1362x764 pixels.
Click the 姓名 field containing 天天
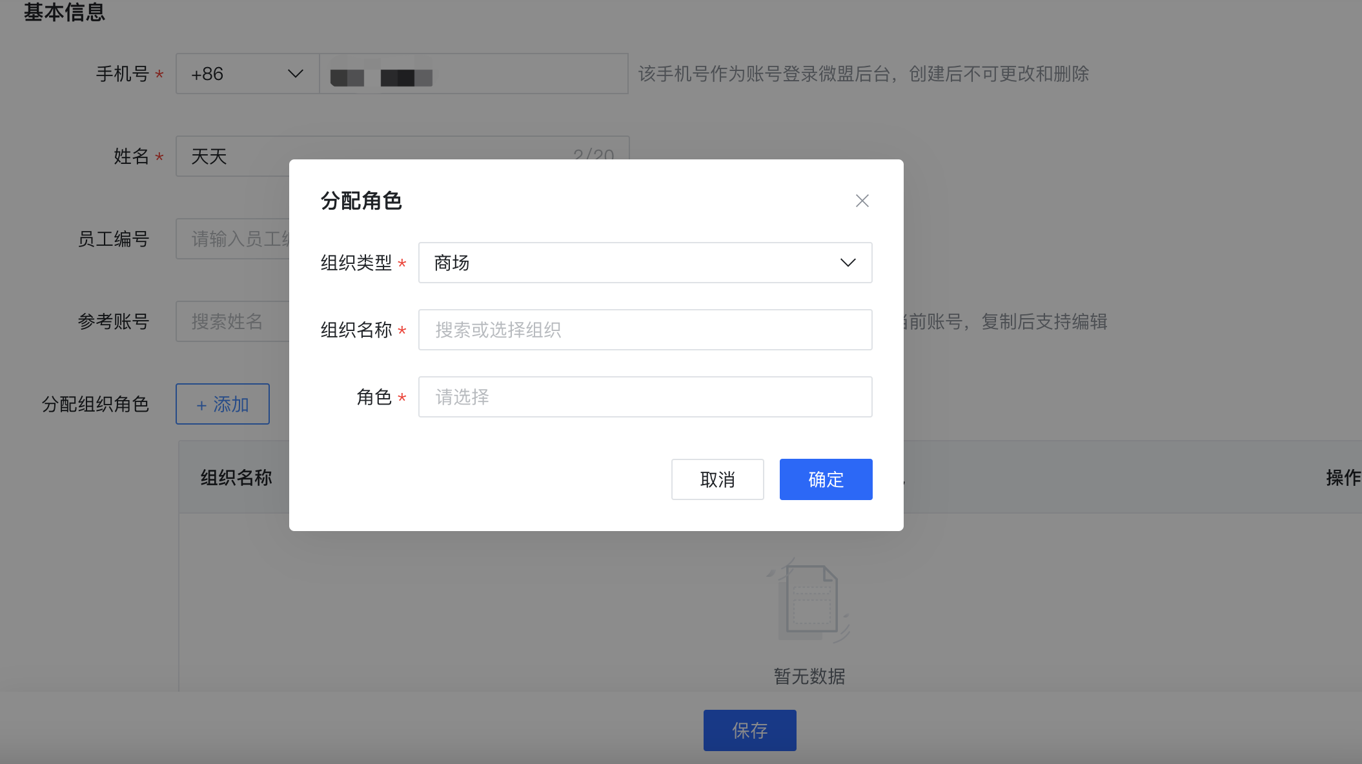pyautogui.click(x=232, y=156)
